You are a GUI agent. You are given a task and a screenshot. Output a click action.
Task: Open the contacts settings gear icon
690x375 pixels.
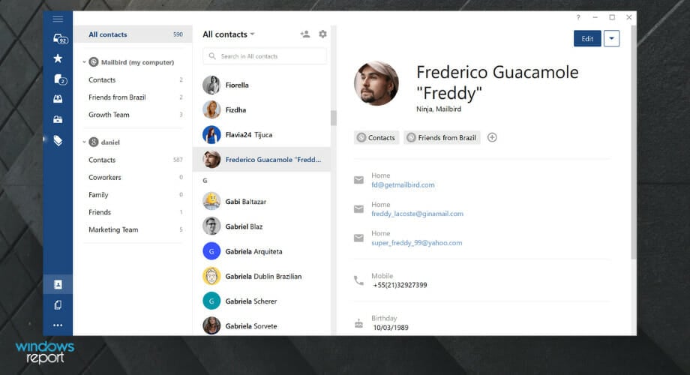[x=322, y=34]
